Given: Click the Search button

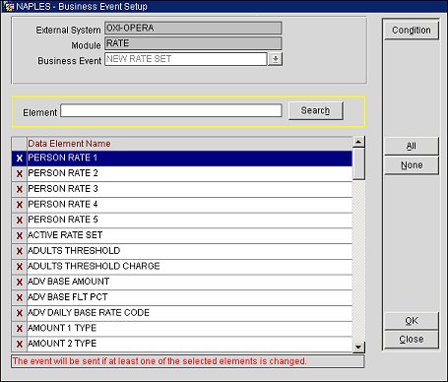Looking at the screenshot, I should pos(315,110).
